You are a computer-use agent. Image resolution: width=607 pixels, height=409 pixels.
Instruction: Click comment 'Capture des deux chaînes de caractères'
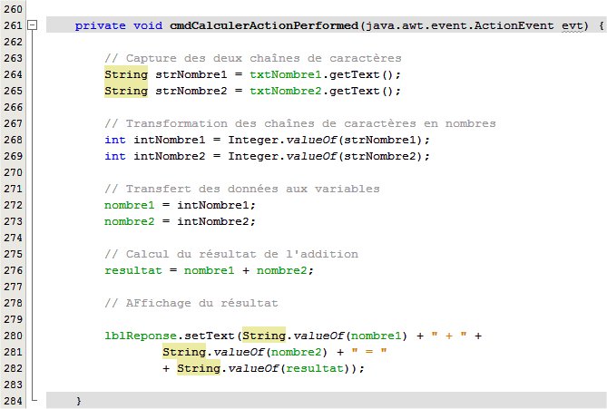(253, 58)
